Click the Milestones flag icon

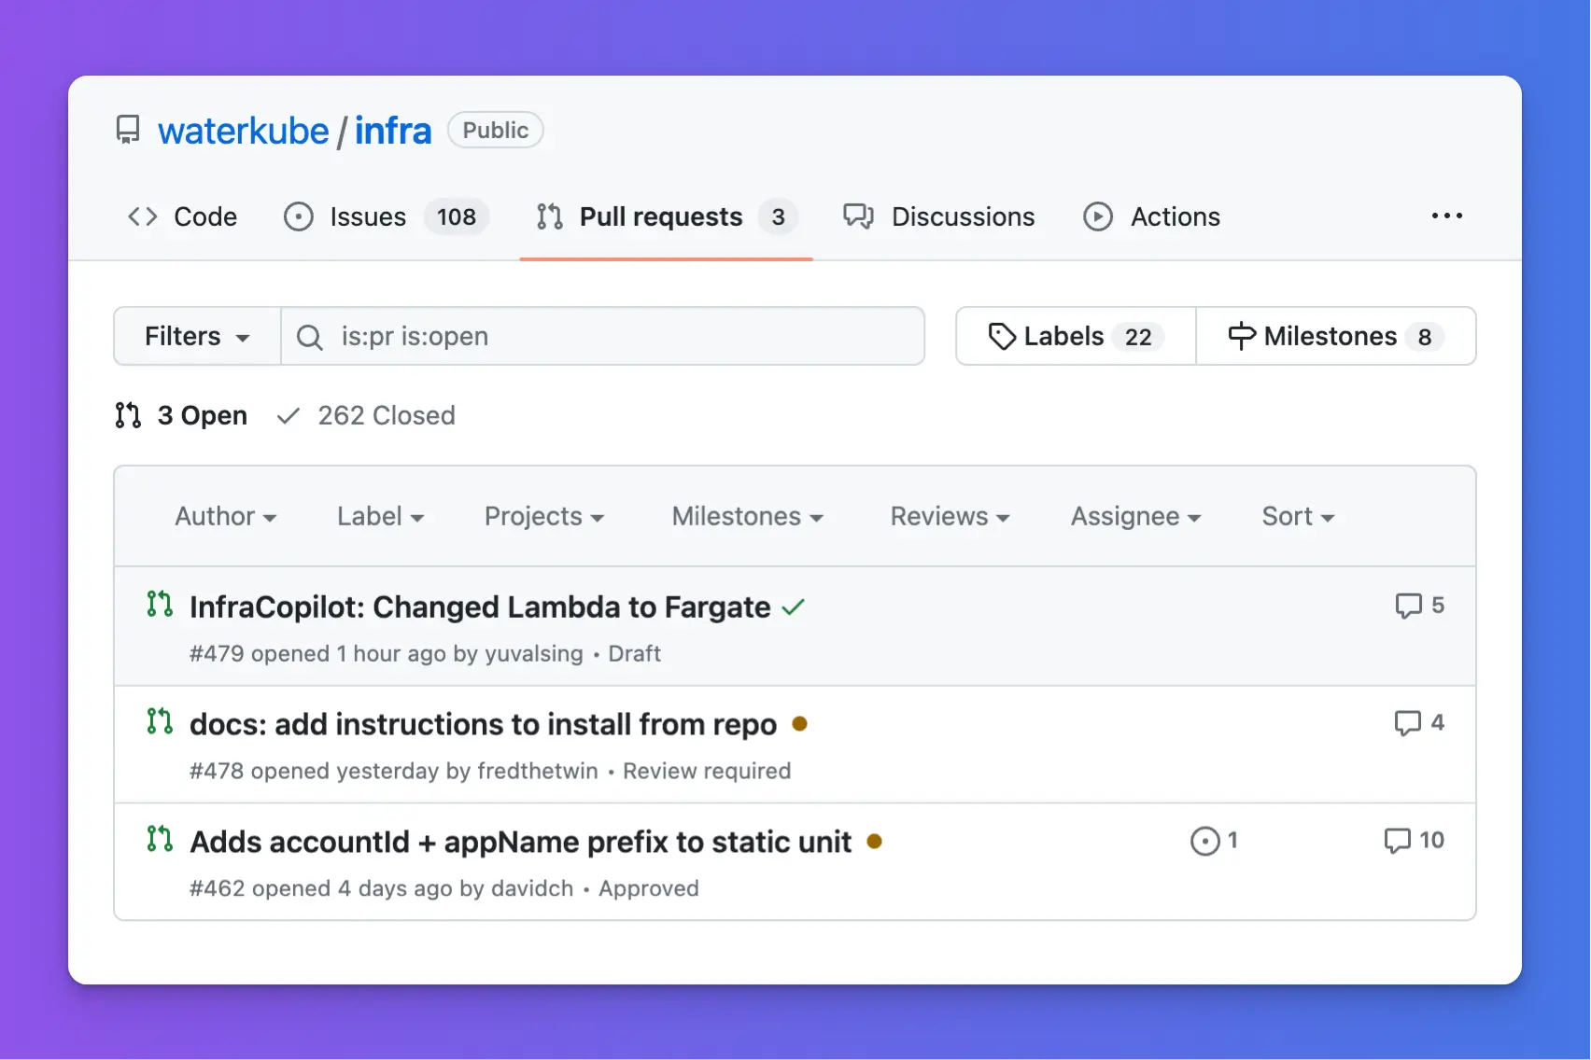[1241, 336]
